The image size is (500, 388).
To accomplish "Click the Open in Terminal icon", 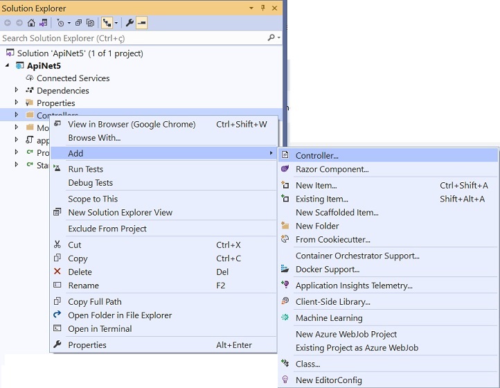I will coord(57,328).
